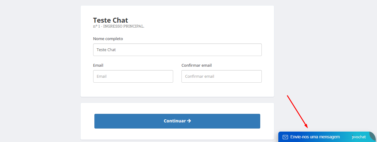
Task: Click the Teste Chat heading
Action: click(x=111, y=20)
